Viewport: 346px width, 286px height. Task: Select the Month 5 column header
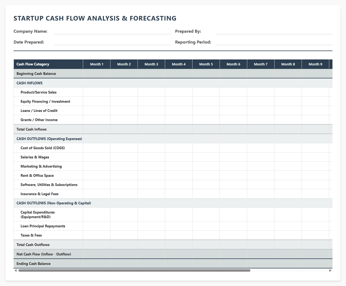click(x=206, y=64)
